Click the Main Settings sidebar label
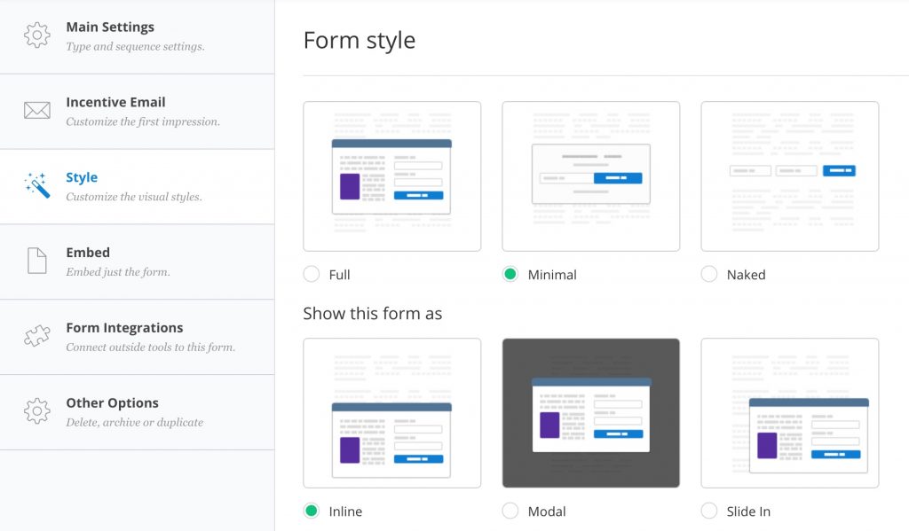Viewport: 909px width, 531px height. 110,27
